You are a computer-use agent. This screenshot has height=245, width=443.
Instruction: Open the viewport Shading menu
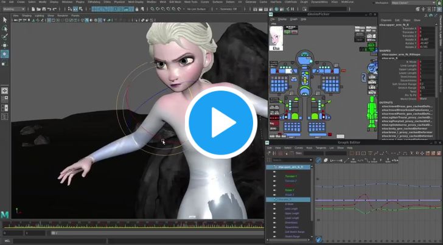pyautogui.click(x=27, y=16)
